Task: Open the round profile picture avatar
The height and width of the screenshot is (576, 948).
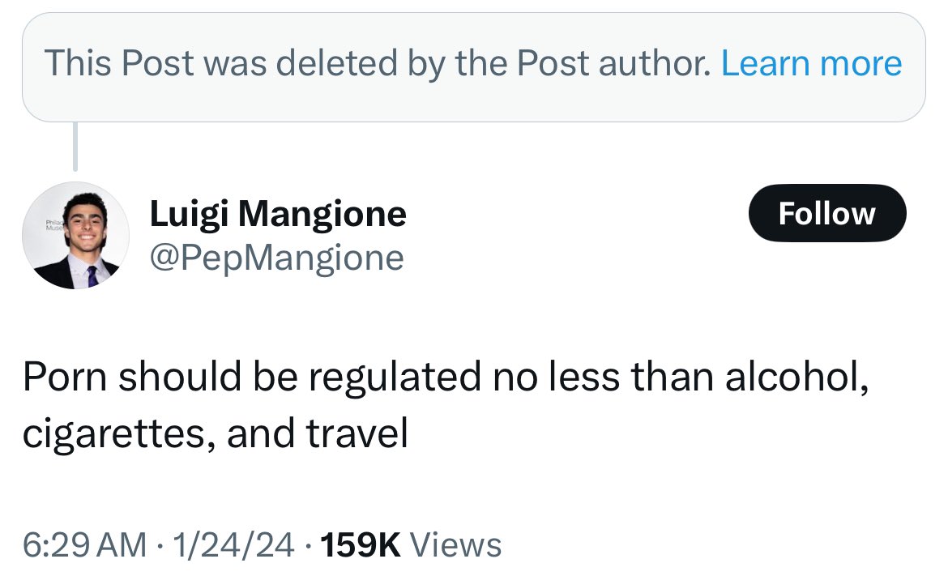Action: click(x=75, y=236)
